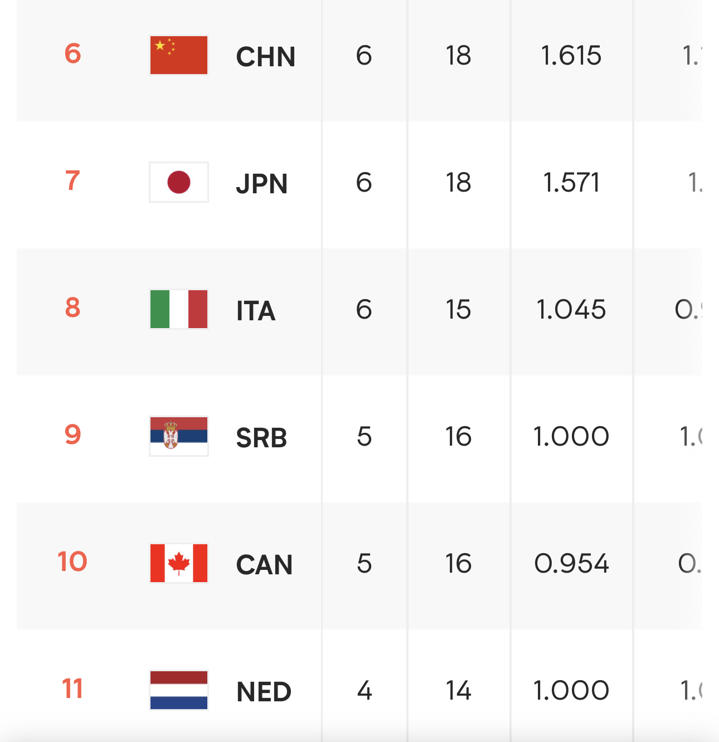This screenshot has width=719, height=742.
Task: Click the Italy flag icon
Action: [179, 309]
